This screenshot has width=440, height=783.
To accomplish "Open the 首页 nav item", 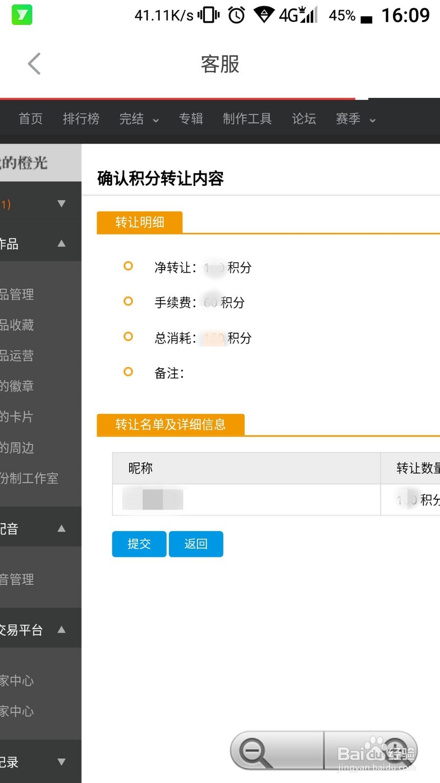I will pos(30,119).
